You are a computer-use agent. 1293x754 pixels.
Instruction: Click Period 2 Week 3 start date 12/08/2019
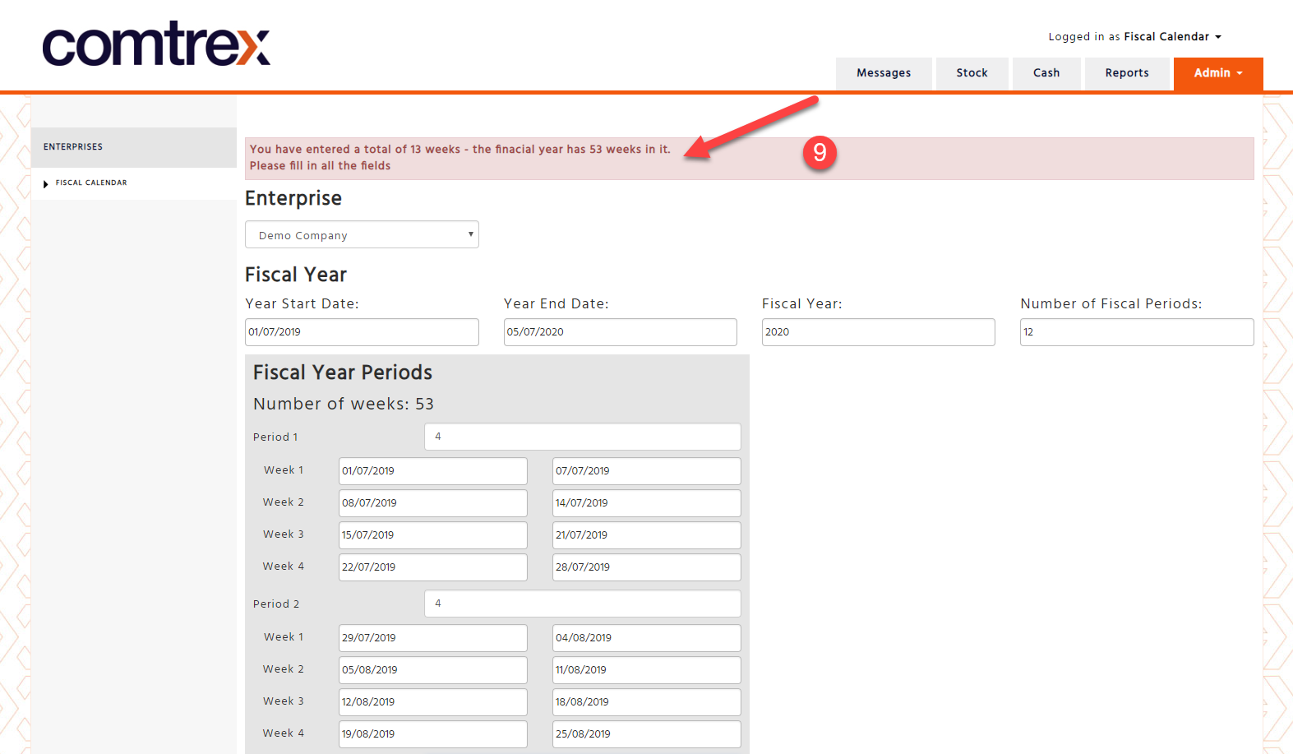click(x=433, y=702)
